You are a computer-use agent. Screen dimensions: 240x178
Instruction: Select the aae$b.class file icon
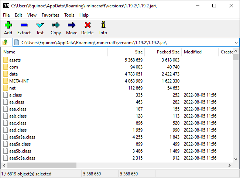(6, 151)
